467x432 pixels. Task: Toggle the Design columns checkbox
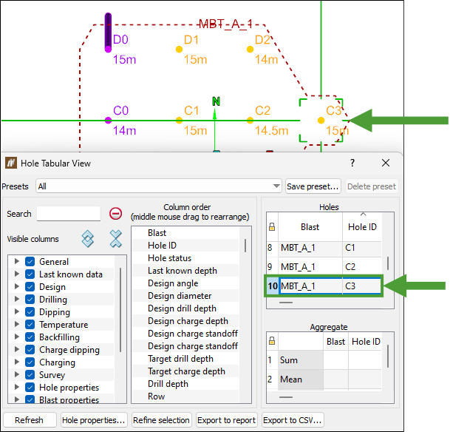click(30, 286)
